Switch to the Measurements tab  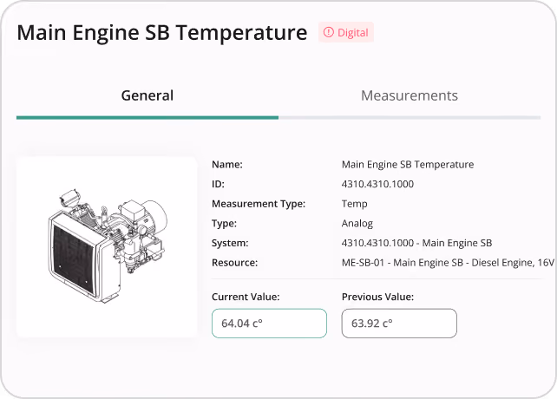pos(410,95)
